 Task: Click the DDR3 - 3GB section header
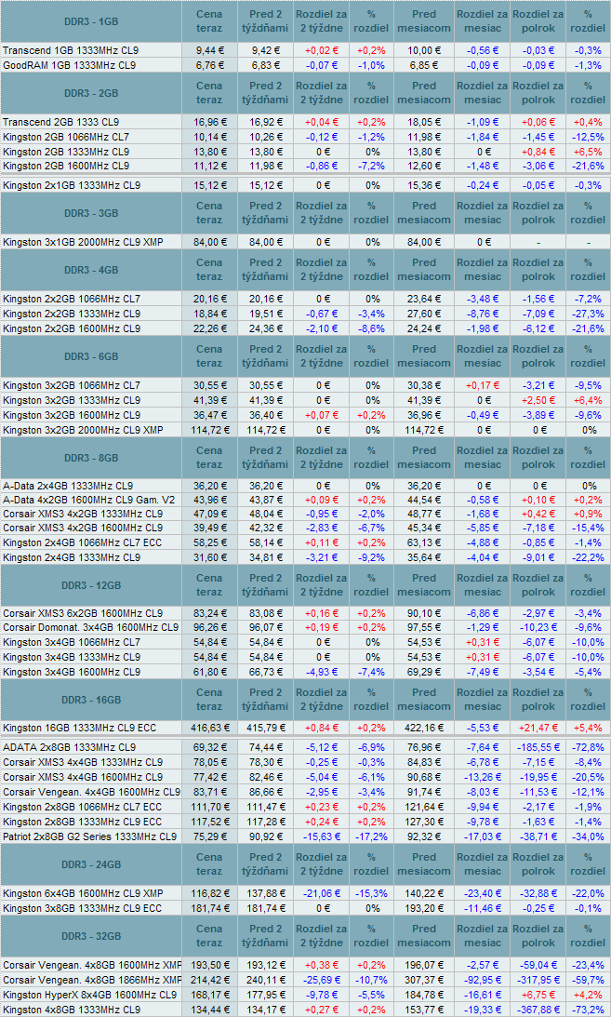click(91, 213)
